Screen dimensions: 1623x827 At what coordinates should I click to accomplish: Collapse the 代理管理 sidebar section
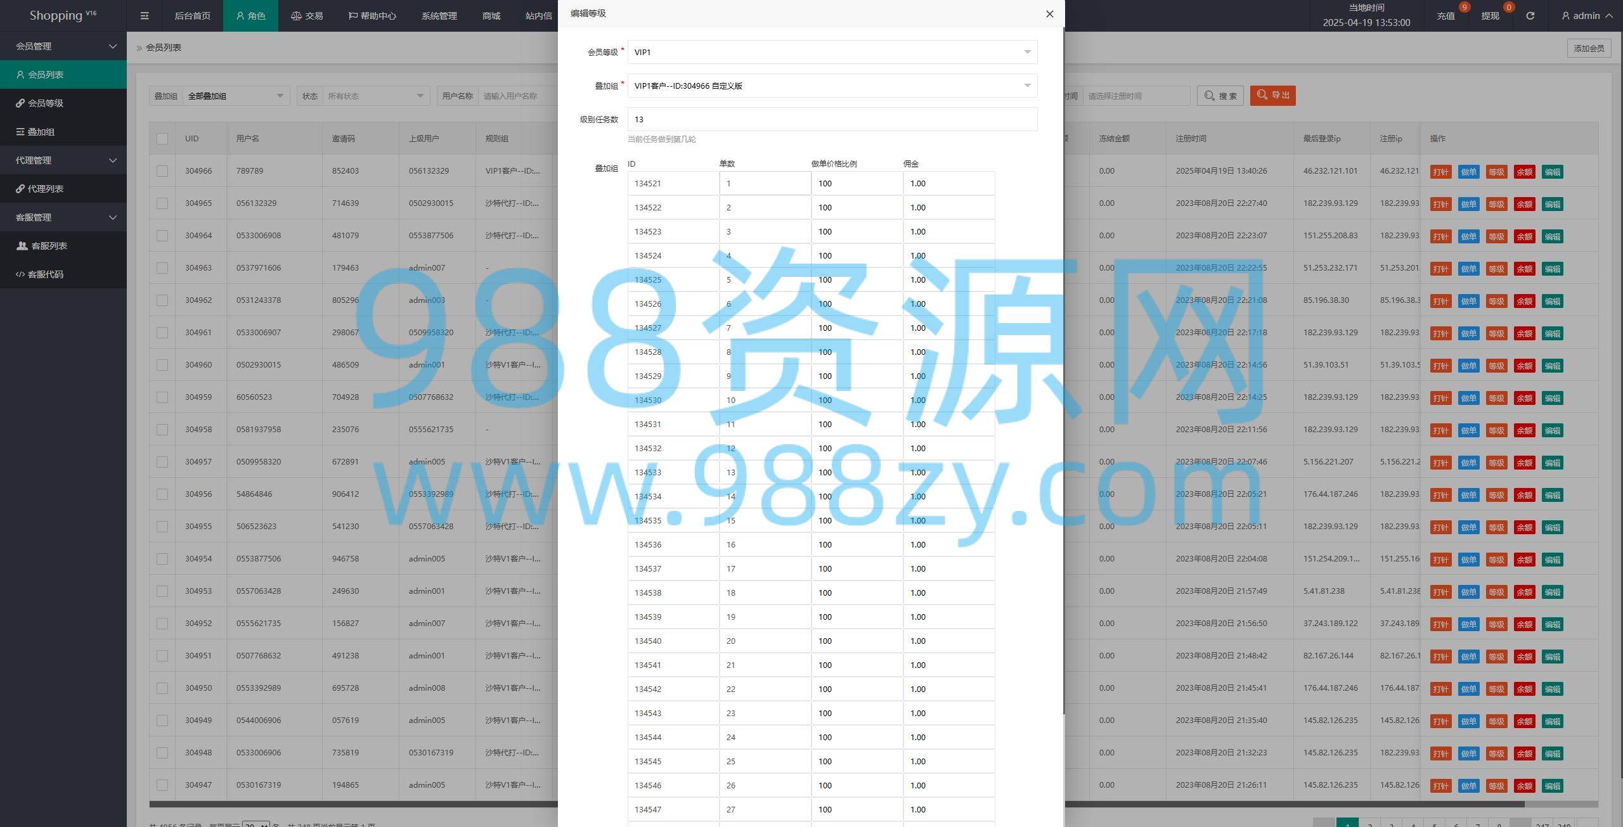click(x=63, y=160)
